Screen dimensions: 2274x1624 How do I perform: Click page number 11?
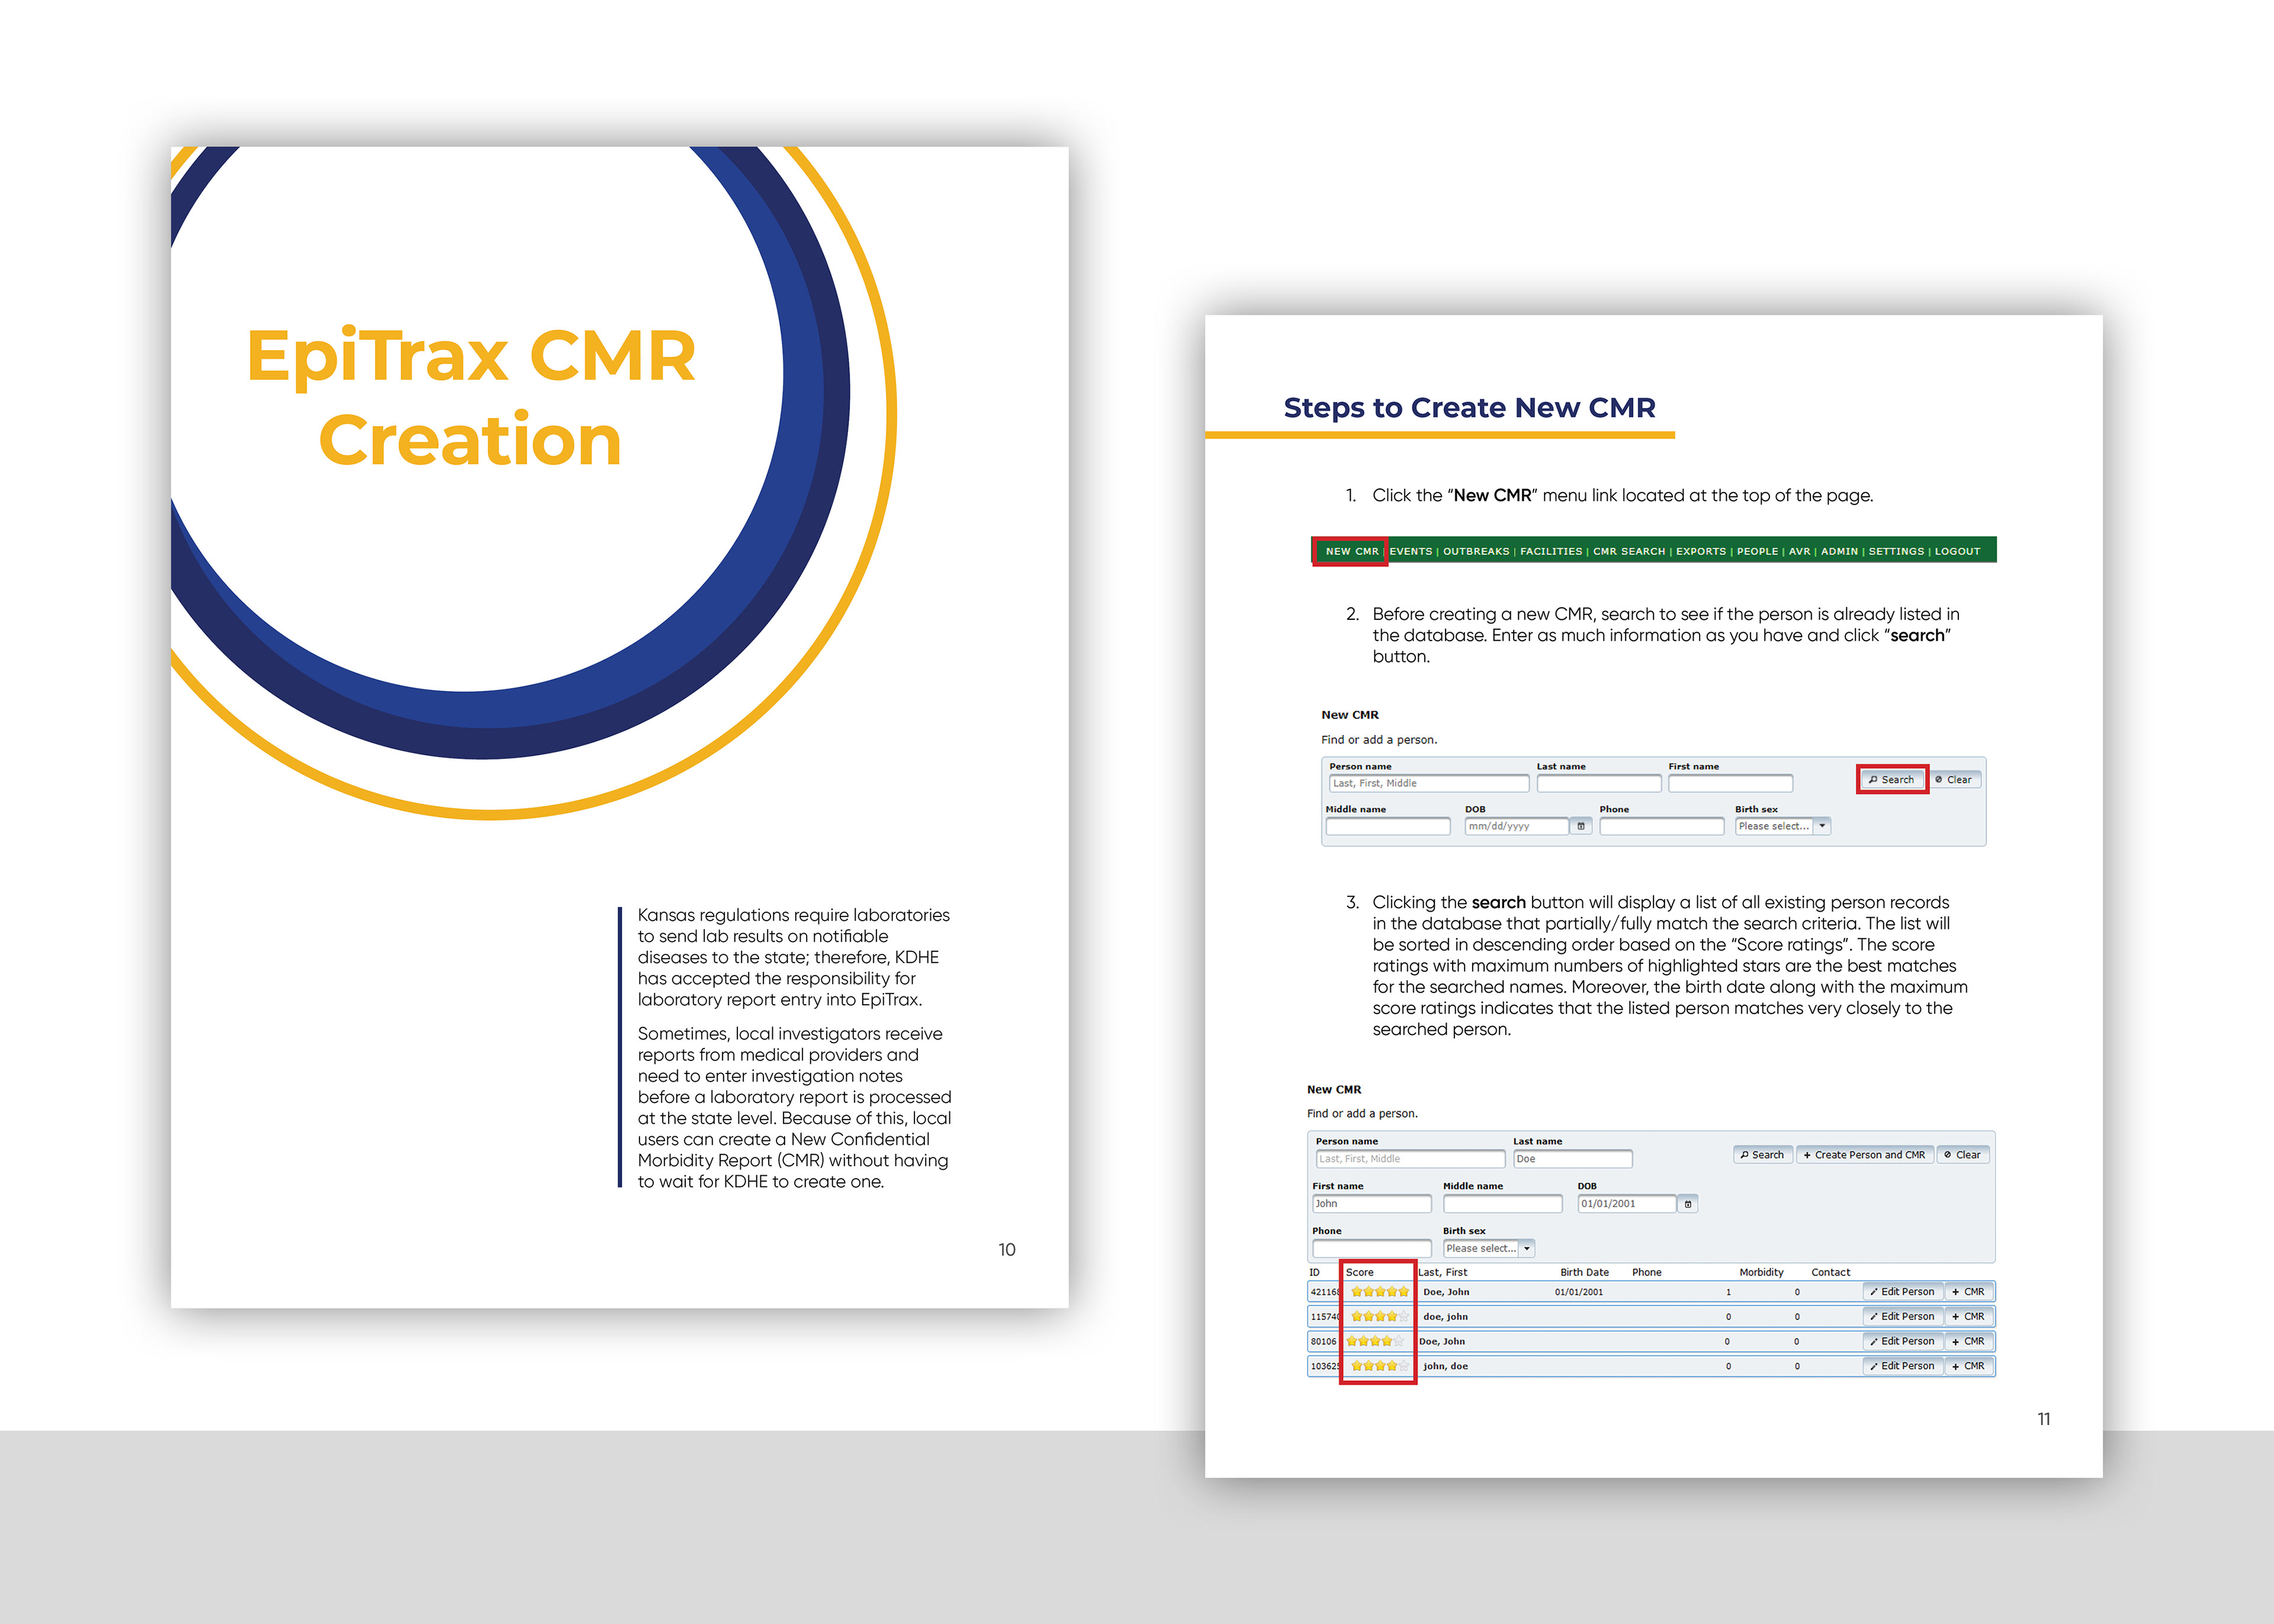pyautogui.click(x=2044, y=1419)
